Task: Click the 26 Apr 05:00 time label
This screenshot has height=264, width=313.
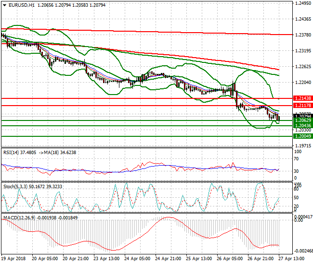Action: (x=229, y=258)
